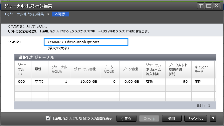Sort by ジャーナルID column header
Image resolution: width=224 pixels, height=126 pixels.
coord(23,69)
